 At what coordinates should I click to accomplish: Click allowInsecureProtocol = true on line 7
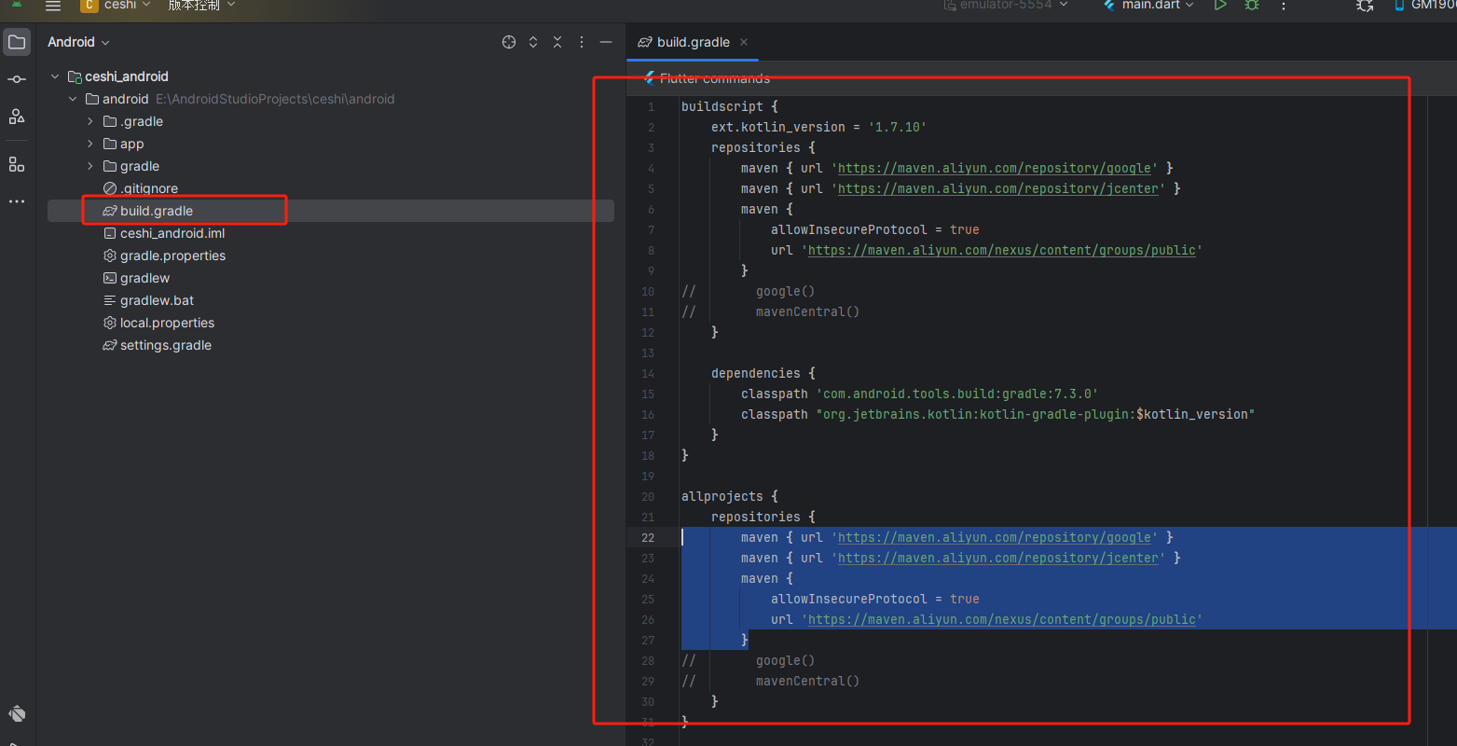pyautogui.click(x=875, y=229)
